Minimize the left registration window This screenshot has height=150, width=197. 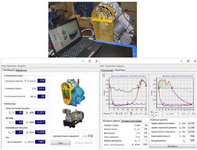point(83,61)
